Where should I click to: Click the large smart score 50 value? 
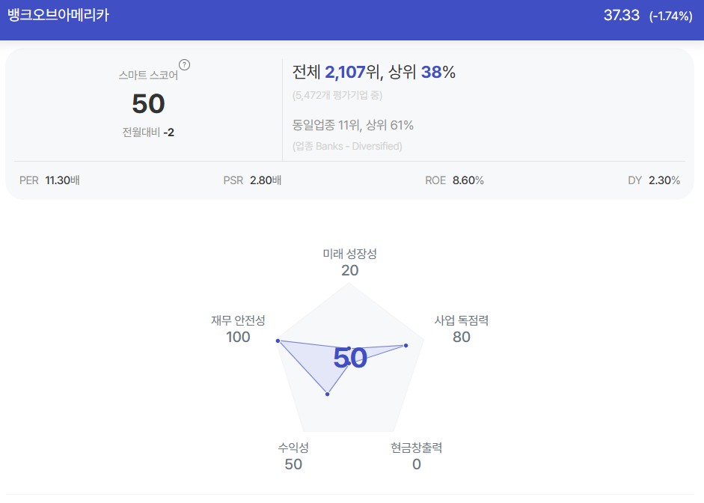[149, 104]
